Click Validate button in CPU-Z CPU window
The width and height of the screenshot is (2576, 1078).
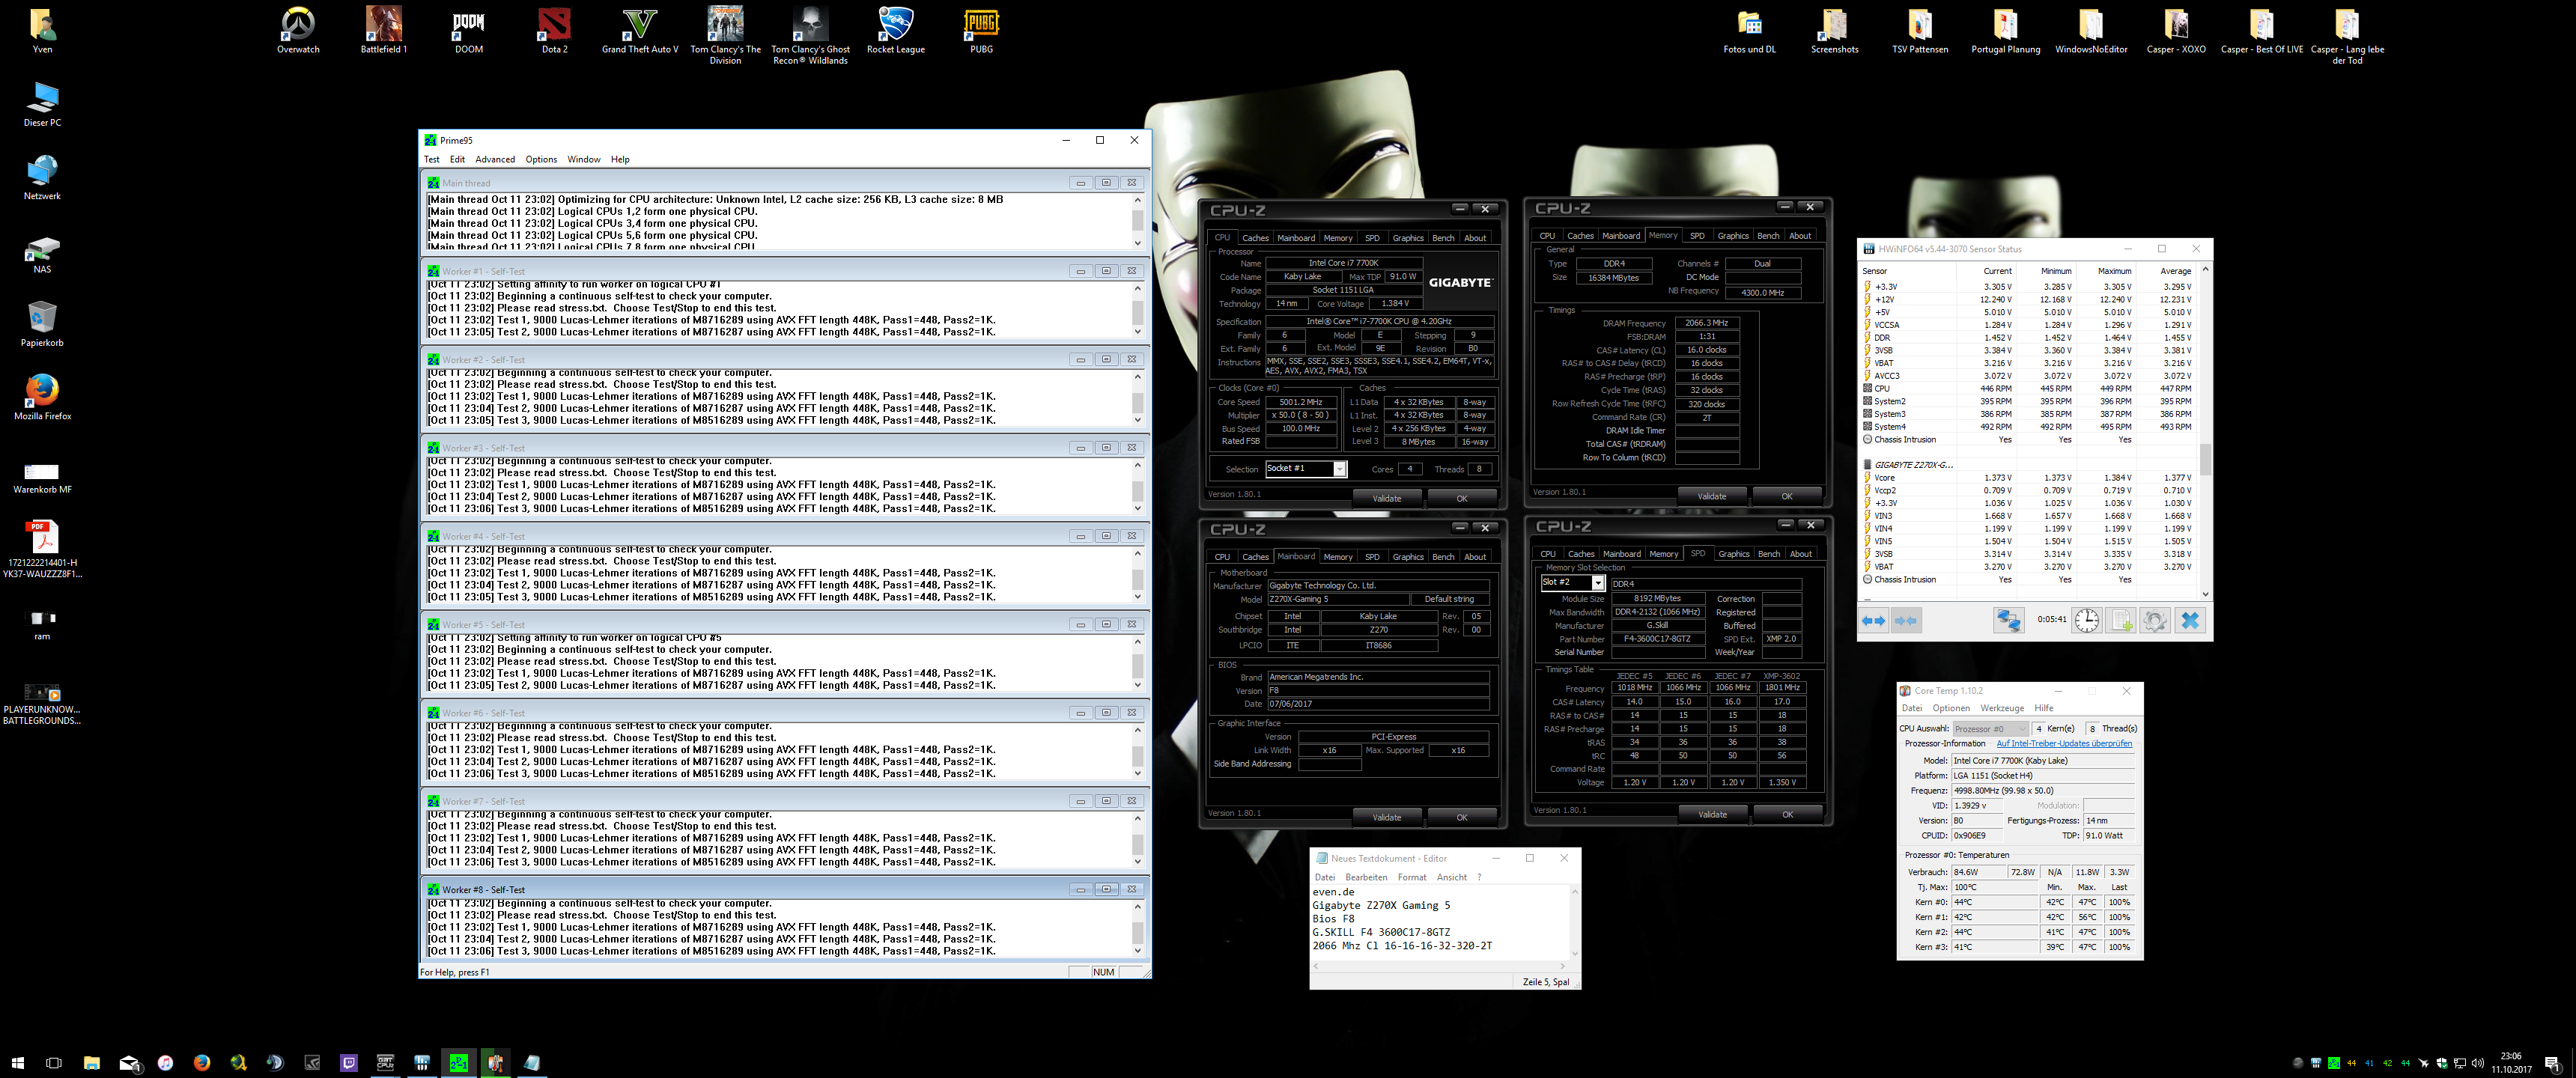coord(1387,498)
